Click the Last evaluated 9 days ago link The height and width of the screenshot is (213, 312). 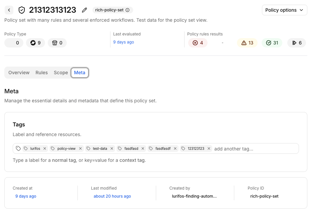123,42
